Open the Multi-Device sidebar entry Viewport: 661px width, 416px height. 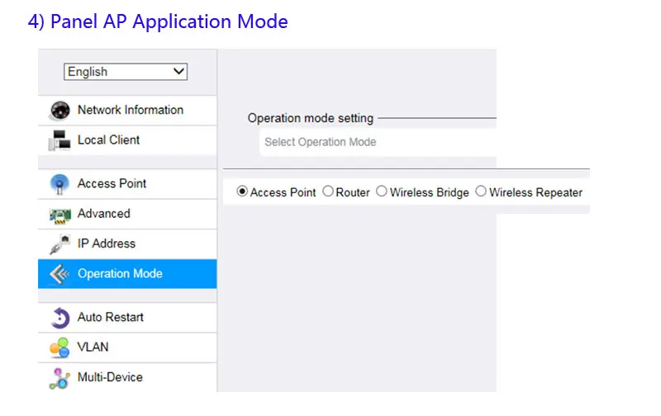point(109,377)
